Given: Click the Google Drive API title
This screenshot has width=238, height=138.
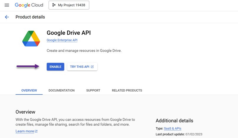Looking at the screenshot, I should click(69, 33).
